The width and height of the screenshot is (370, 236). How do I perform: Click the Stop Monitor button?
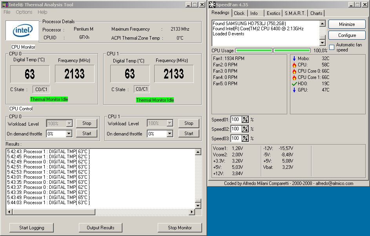point(180,228)
